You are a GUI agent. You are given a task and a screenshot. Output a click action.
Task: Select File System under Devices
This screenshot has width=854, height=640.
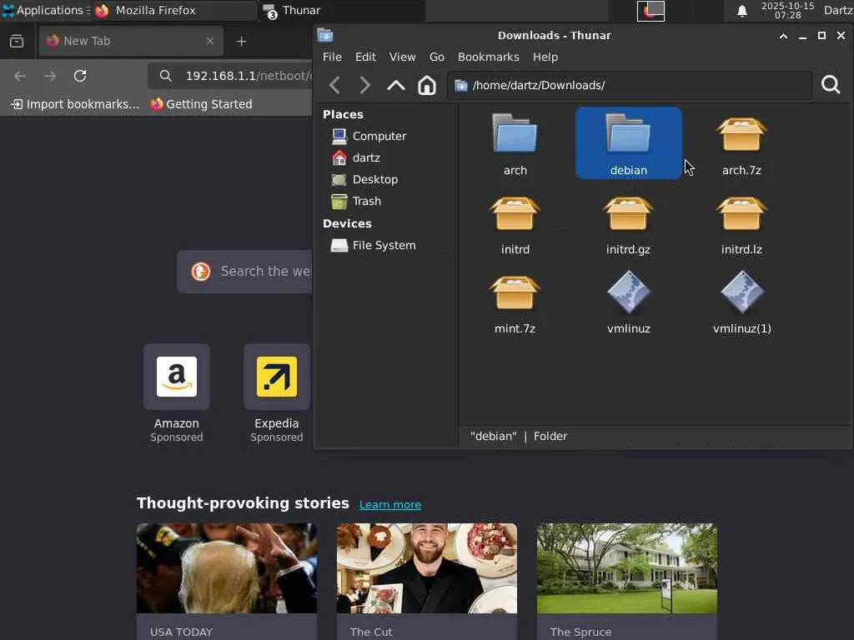(x=383, y=245)
